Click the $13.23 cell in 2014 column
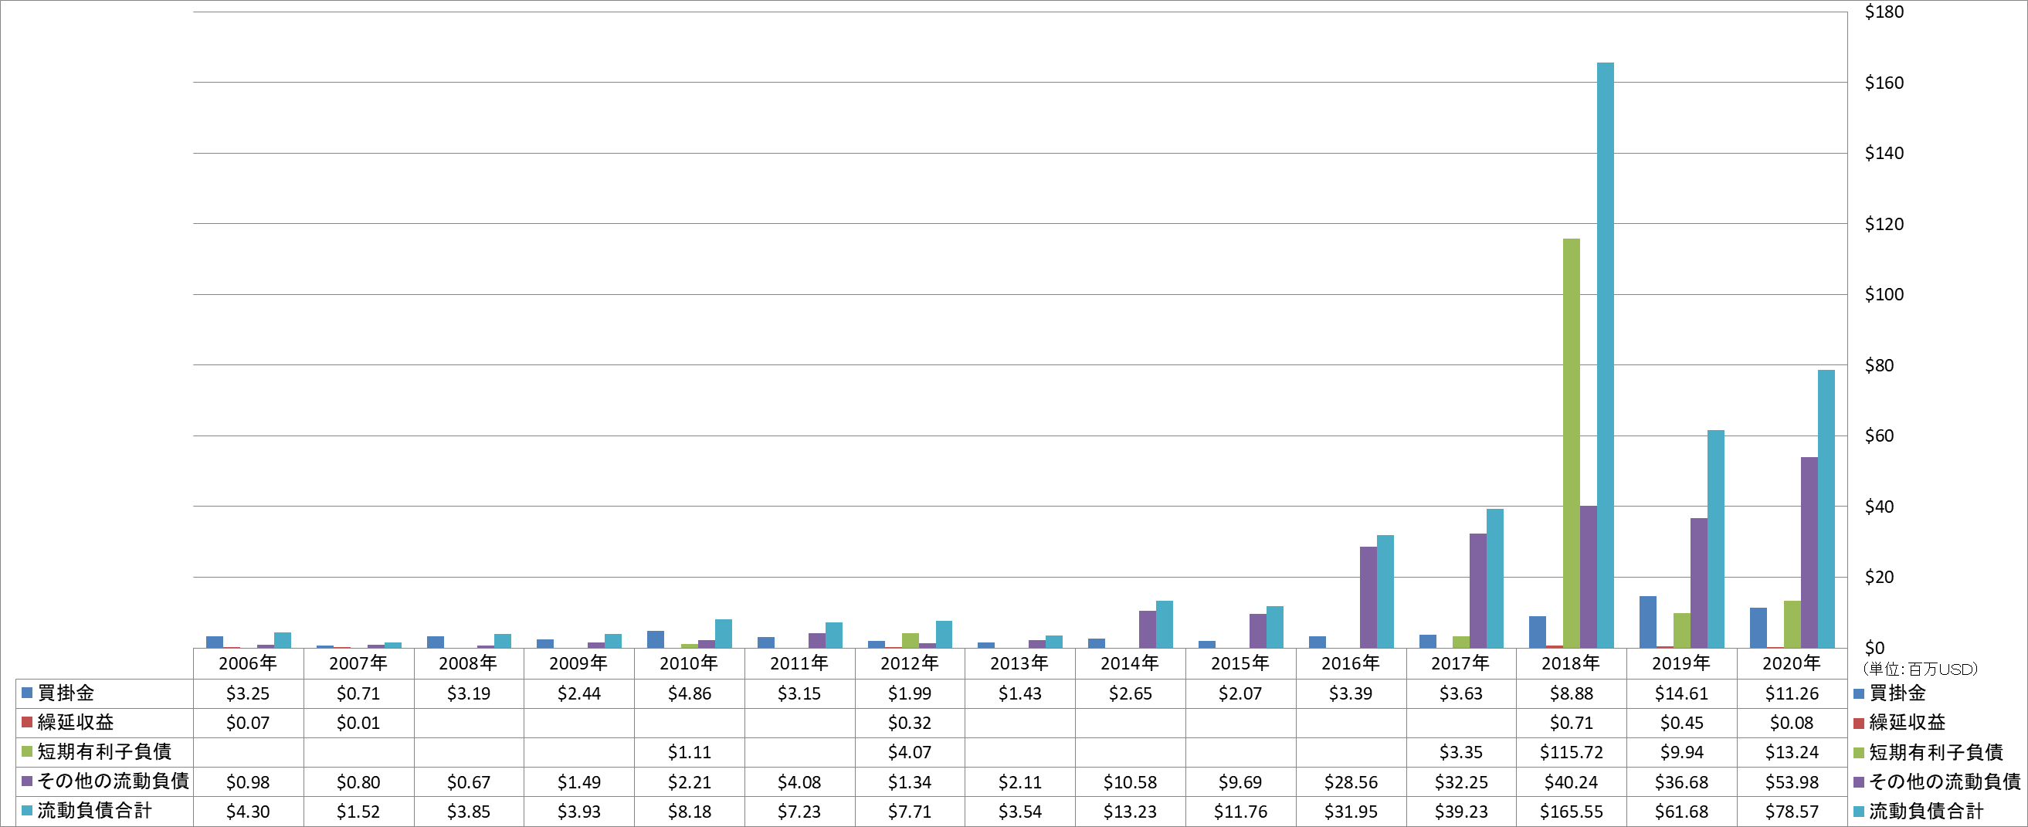Viewport: 2028px width, 827px height. (1130, 812)
